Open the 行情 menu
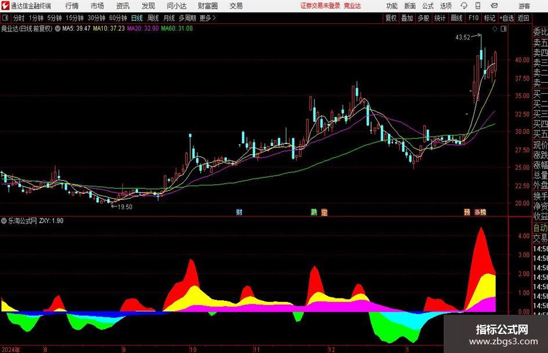The height and width of the screenshot is (353, 548). tap(72, 6)
